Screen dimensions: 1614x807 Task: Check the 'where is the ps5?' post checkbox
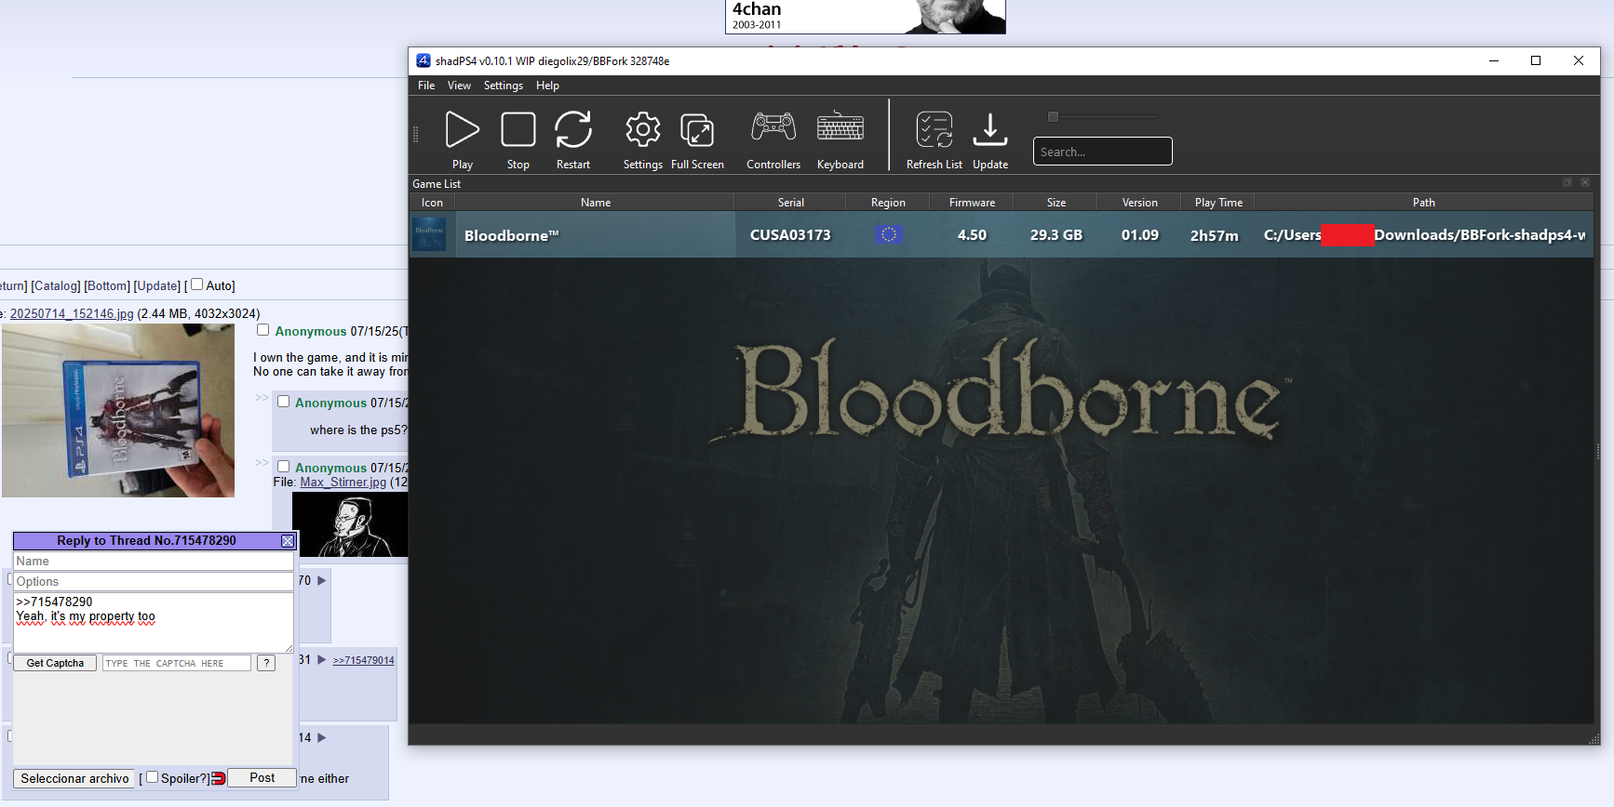point(283,402)
